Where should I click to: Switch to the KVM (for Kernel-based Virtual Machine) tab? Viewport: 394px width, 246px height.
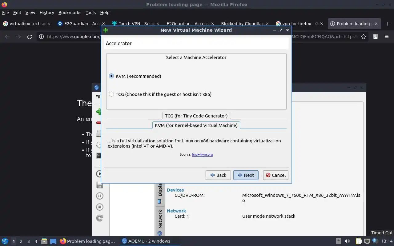click(196, 125)
